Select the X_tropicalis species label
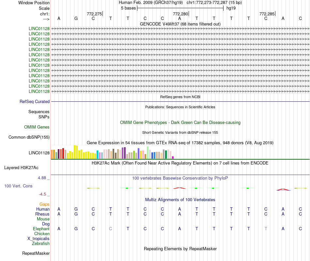This screenshot has height=261, width=310. 39,239
